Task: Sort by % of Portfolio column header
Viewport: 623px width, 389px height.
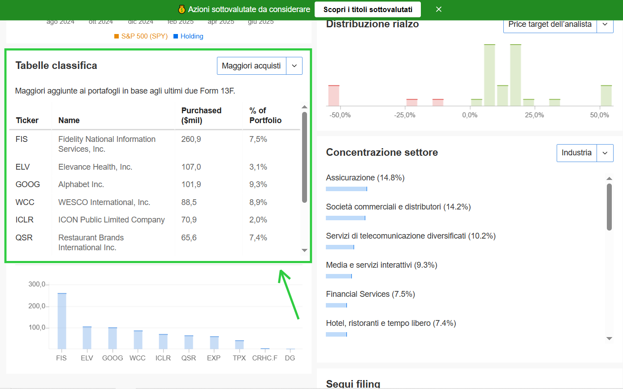Action: (265, 115)
